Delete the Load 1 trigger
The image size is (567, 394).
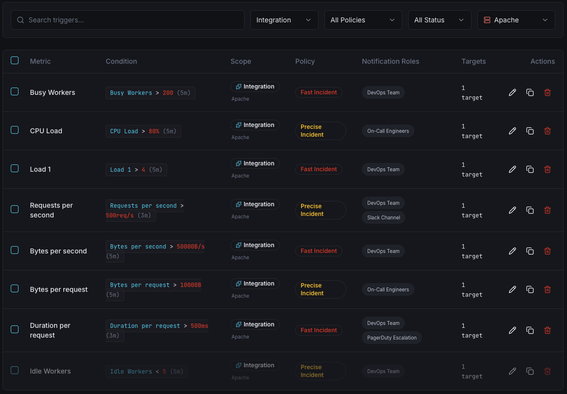[548, 169]
